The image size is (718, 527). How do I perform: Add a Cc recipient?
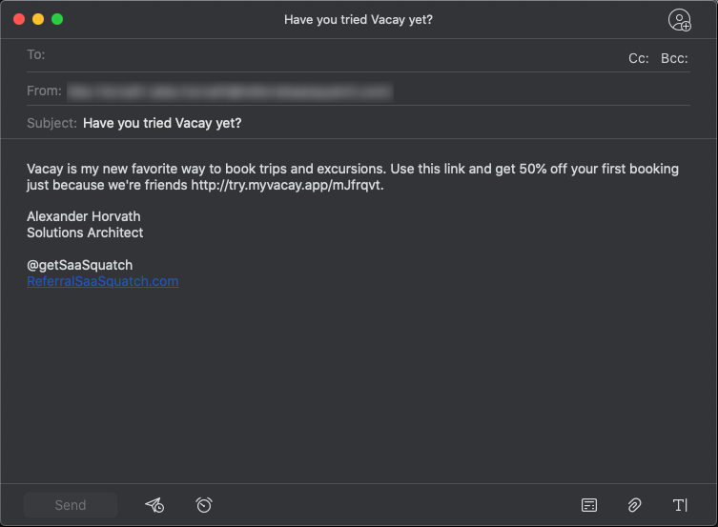point(639,59)
